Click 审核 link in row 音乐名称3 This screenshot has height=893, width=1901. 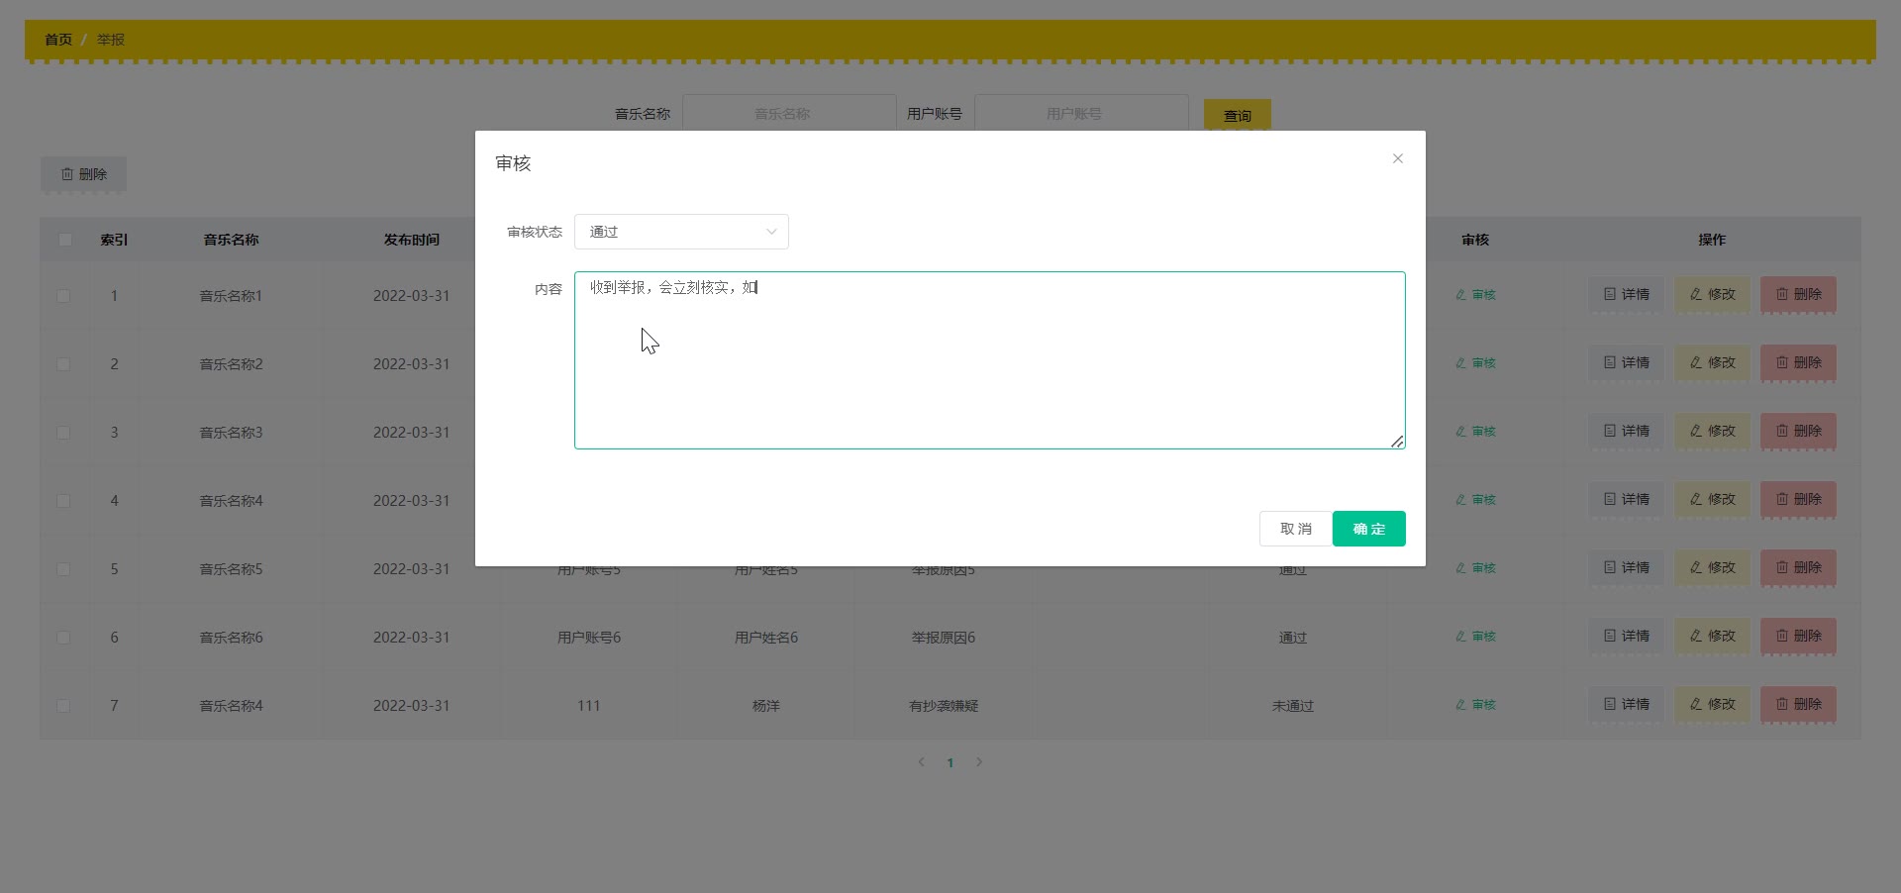(x=1475, y=432)
